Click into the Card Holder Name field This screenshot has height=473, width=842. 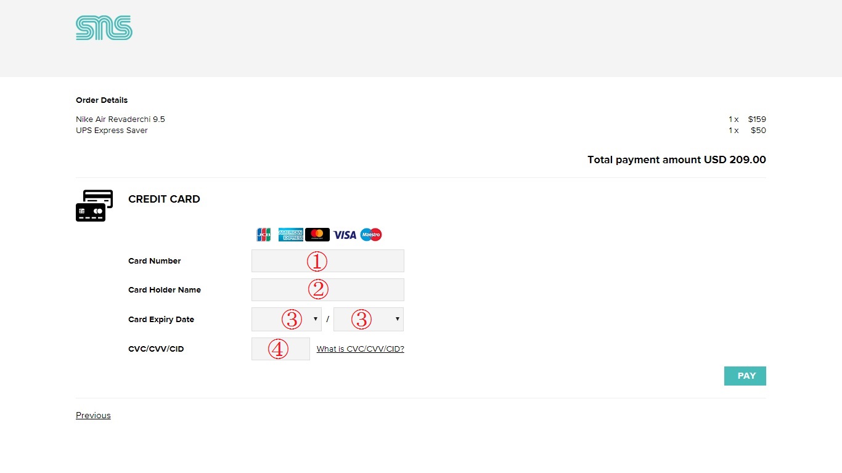click(327, 289)
